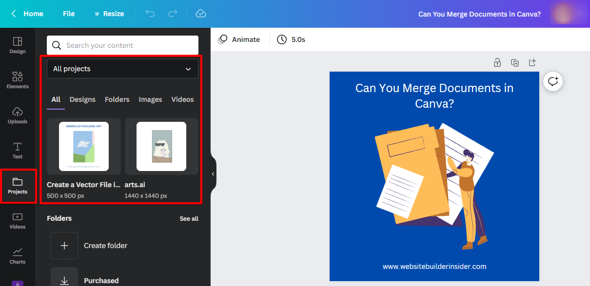Switch to the Videos tab in projects
This screenshot has width=590, height=286.
[x=182, y=99]
